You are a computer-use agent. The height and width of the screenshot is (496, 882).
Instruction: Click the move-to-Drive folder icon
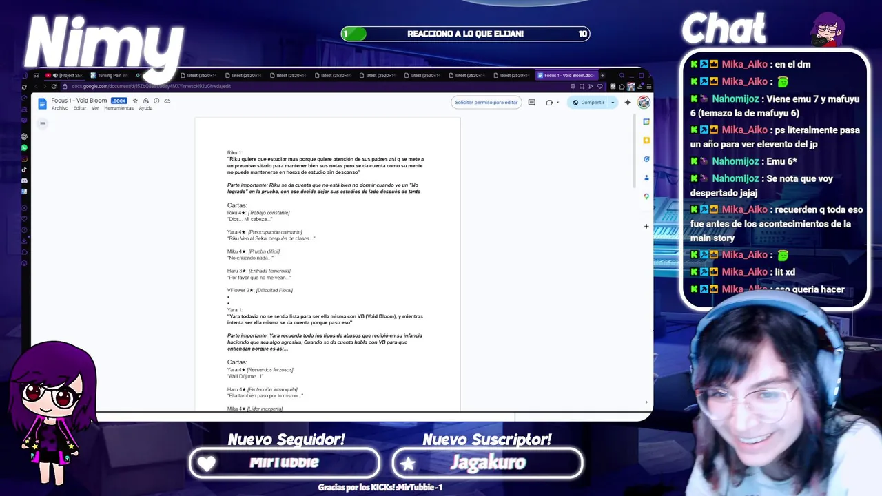tap(146, 101)
